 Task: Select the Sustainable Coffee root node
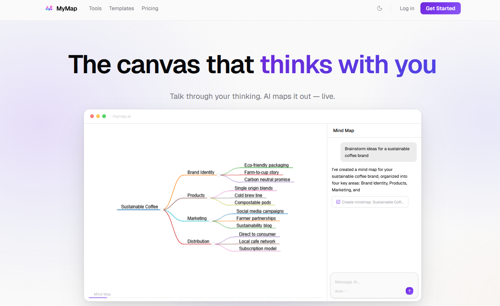click(140, 206)
